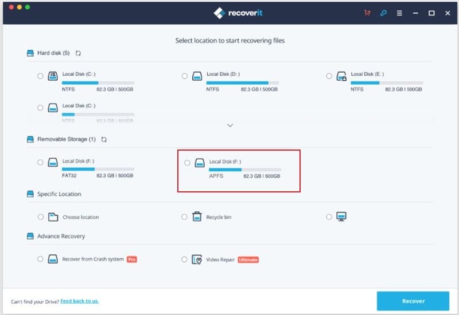Image resolution: width=459 pixels, height=315 pixels.
Task: Click the Recoverit logo
Action: click(x=238, y=13)
